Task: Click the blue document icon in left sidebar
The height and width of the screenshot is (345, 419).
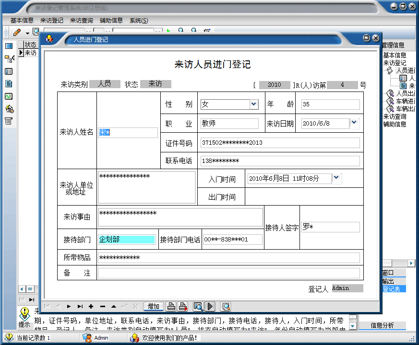Action: 9,84
